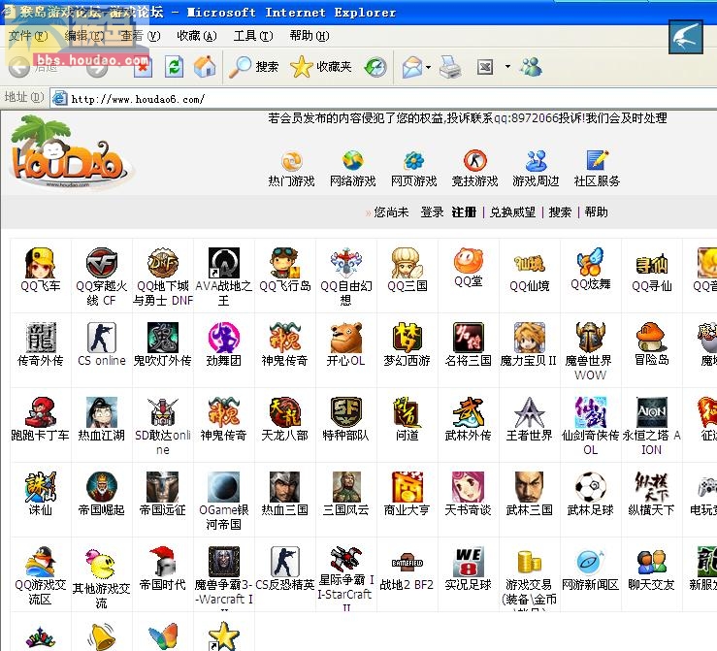This screenshot has height=651, width=717.
Task: Open the 劲舞团 forum icon
Action: click(223, 338)
